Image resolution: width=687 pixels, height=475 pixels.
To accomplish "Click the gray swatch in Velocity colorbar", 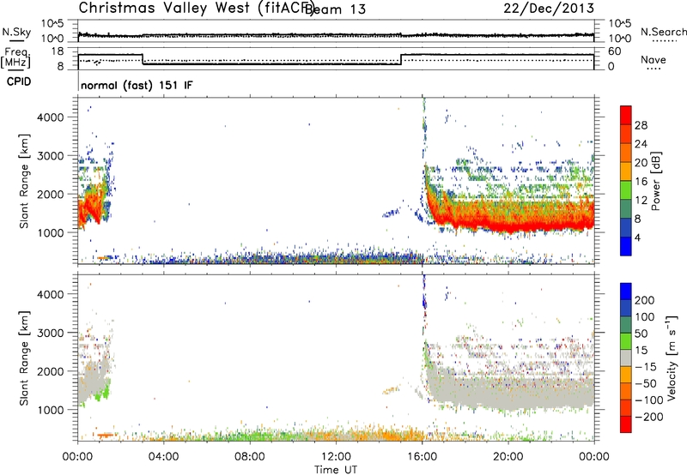I will 626,358.
